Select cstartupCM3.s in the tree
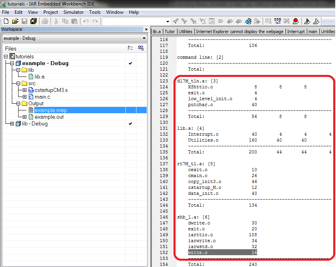This screenshot has height=267, width=336. [x=51, y=90]
